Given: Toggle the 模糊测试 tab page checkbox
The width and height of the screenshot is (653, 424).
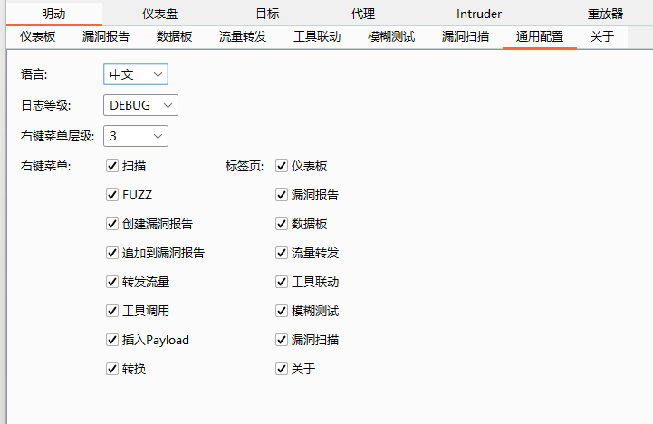Looking at the screenshot, I should tap(282, 311).
